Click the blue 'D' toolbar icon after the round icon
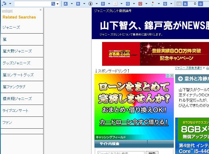The width and height of the screenshot is (209, 154). point(103,4)
